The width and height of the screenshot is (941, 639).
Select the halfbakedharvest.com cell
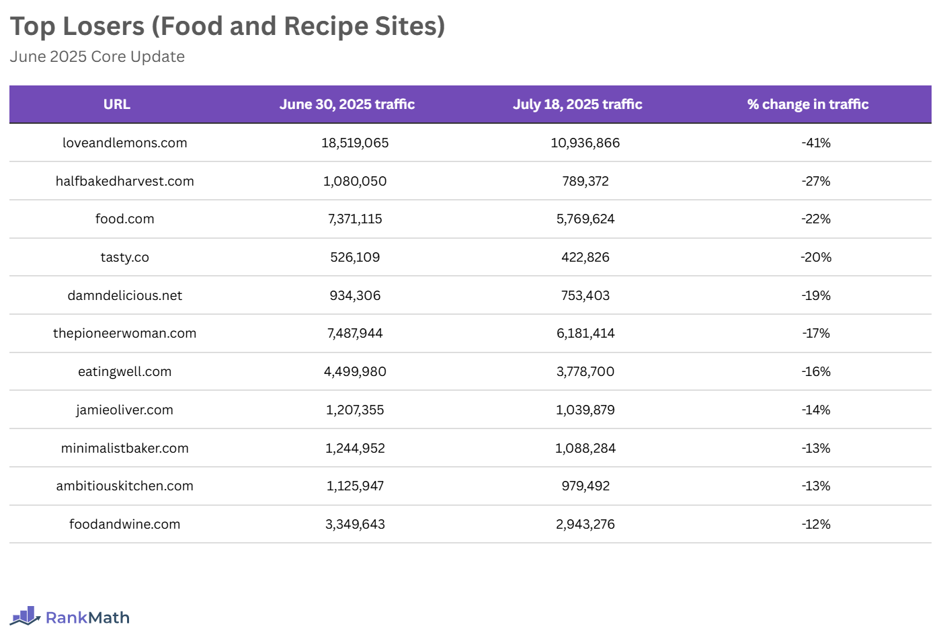pyautogui.click(x=125, y=181)
